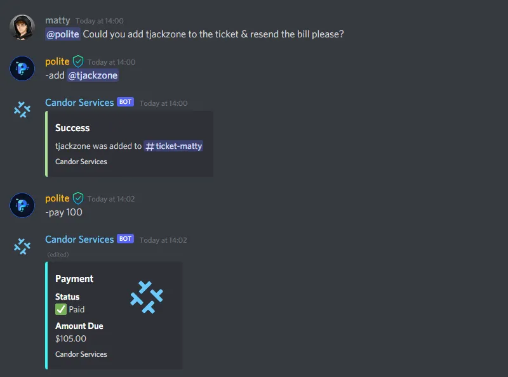Viewport: 508px width, 377px height.
Task: Open the @polite mention in matty's message
Action: (62, 34)
